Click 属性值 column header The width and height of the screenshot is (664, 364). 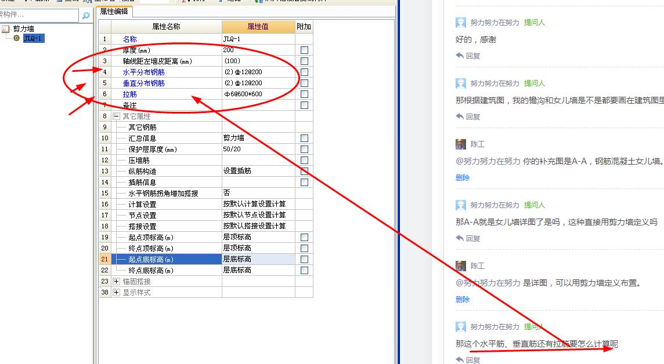click(x=258, y=27)
